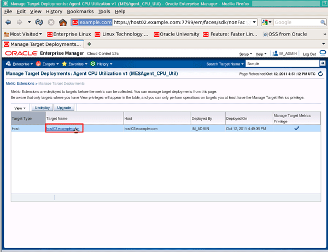
Task: Open the Tools menu
Action: [104, 11]
